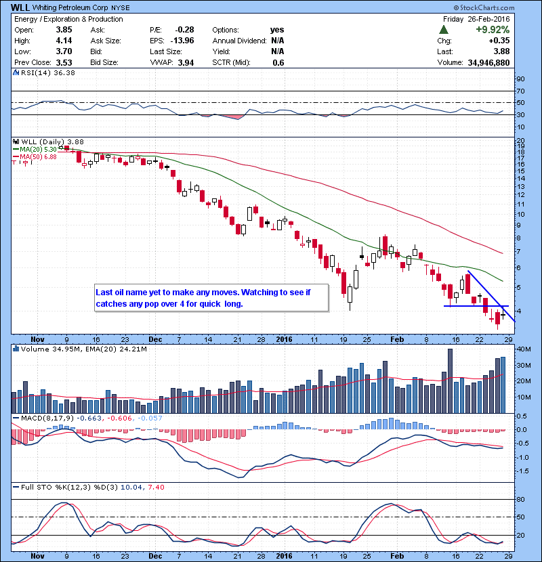Click the -1.5 label on the MACD axis

click(x=522, y=471)
